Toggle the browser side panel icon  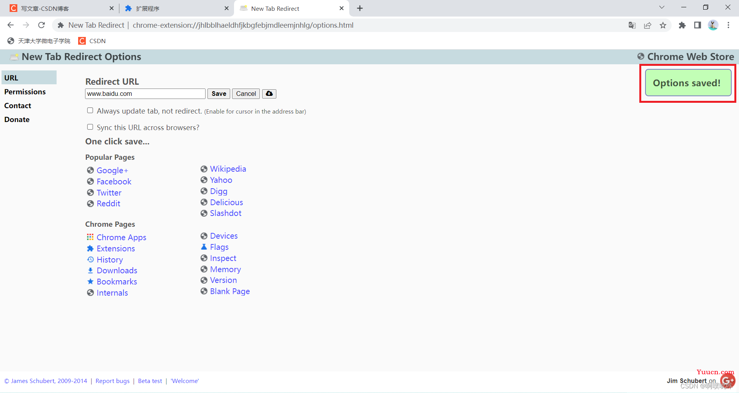(697, 25)
